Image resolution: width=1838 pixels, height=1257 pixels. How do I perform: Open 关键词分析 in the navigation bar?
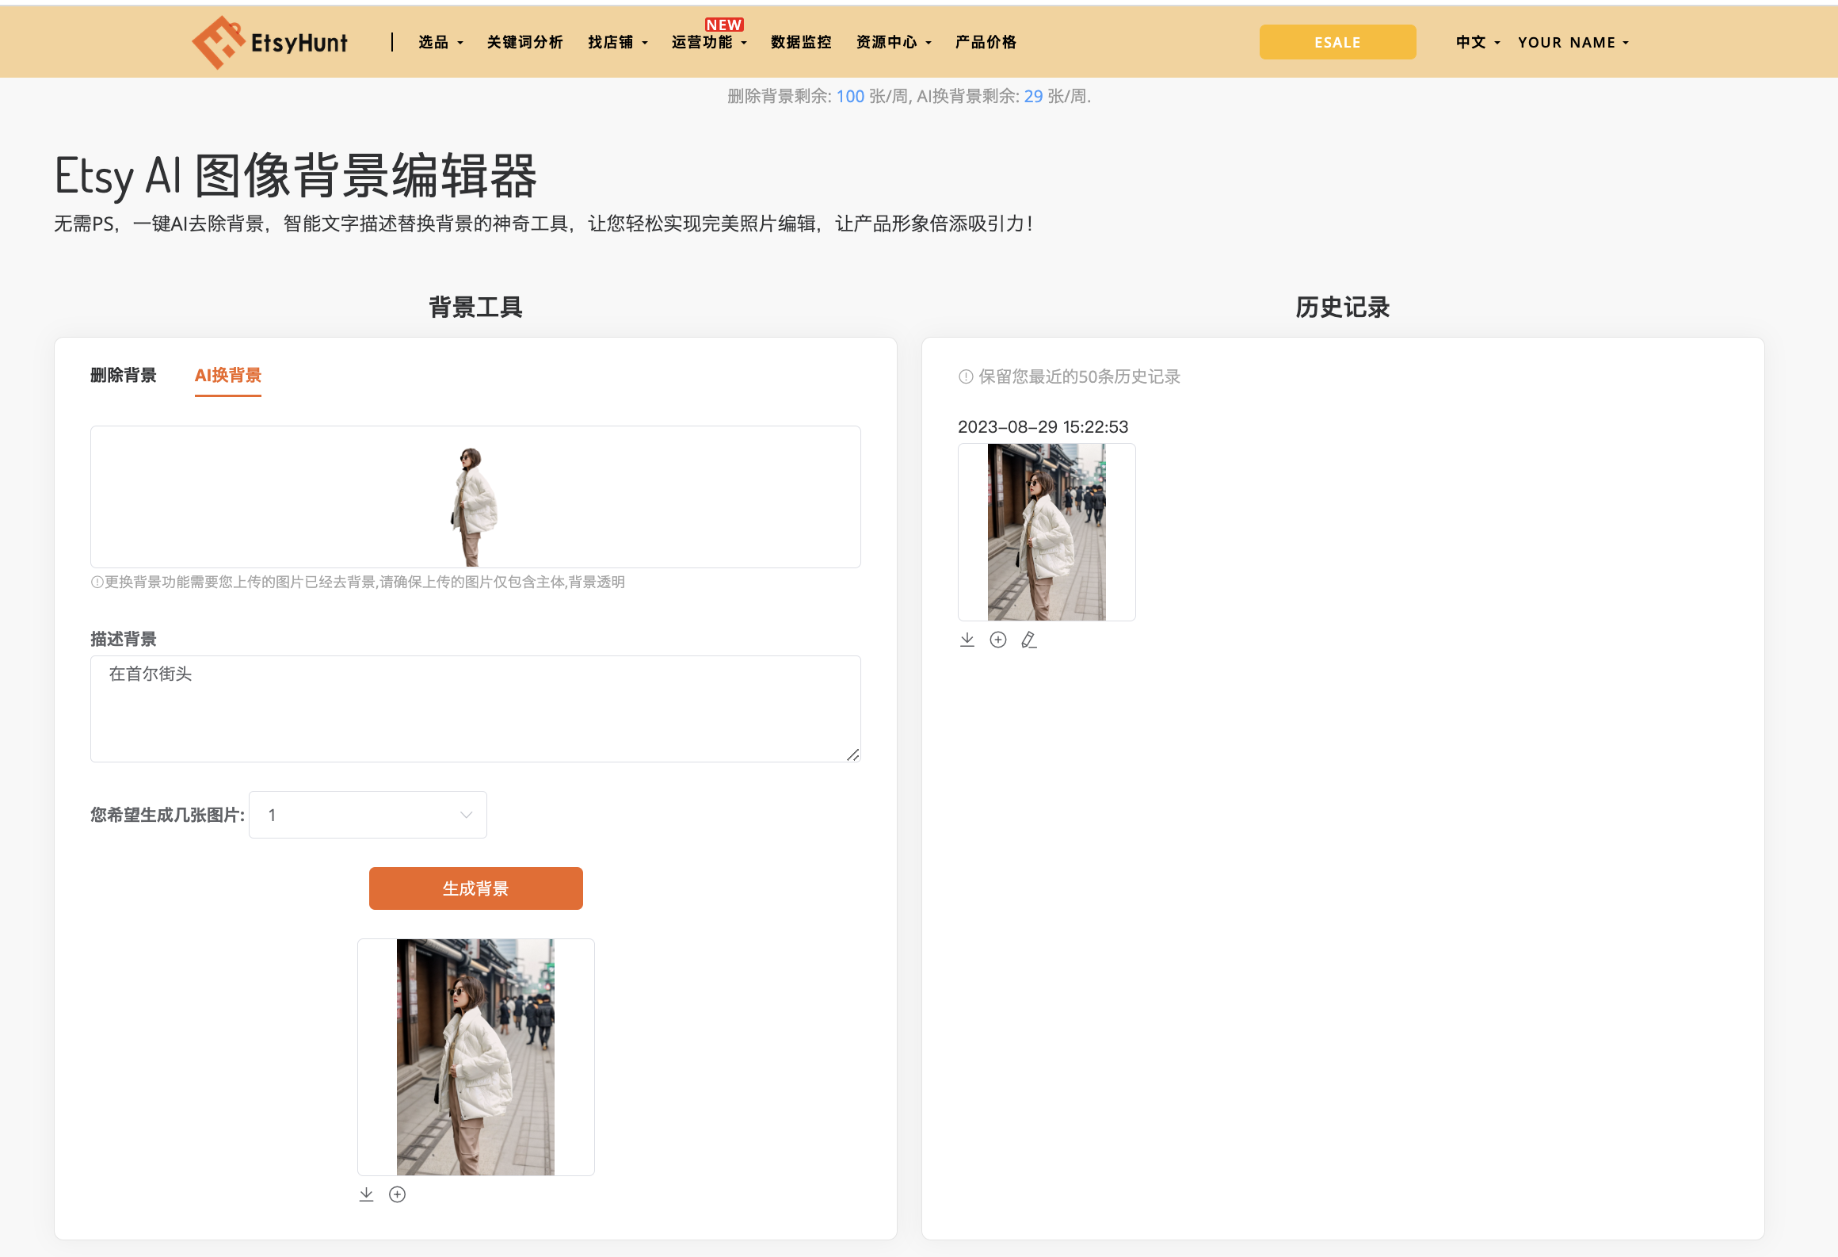(x=524, y=42)
